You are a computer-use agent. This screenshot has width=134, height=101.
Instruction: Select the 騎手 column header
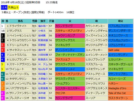pos(43,21)
